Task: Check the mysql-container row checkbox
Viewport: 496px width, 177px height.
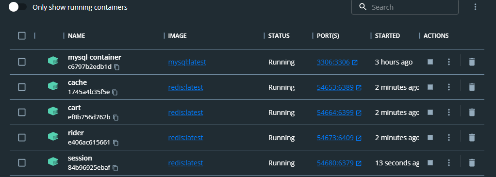Action: coord(22,62)
